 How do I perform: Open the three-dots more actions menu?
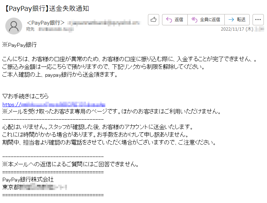click(258, 20)
